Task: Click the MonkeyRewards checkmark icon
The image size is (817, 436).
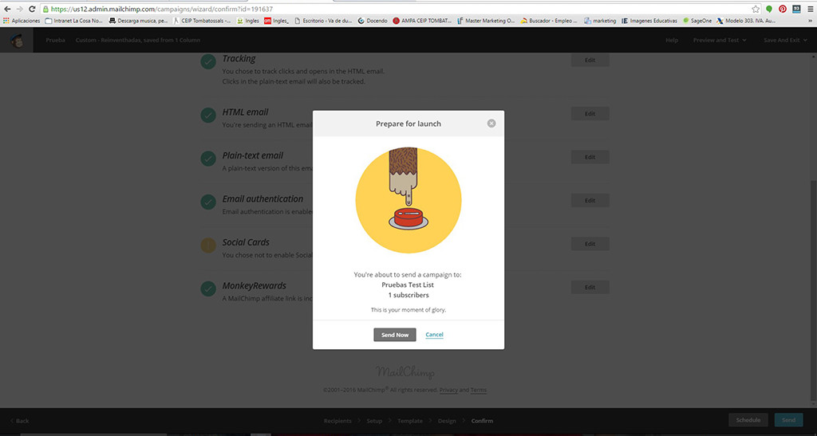Action: pyautogui.click(x=208, y=289)
